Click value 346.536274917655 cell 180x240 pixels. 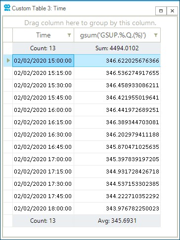117,73
